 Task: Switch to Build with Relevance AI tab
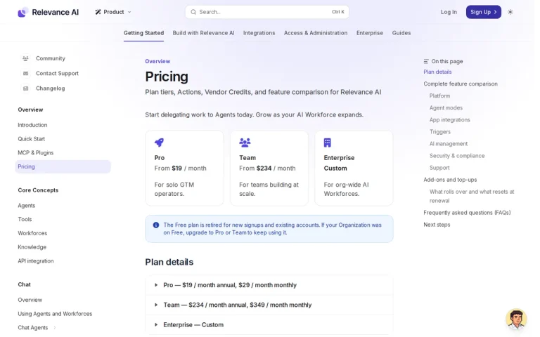203,33
